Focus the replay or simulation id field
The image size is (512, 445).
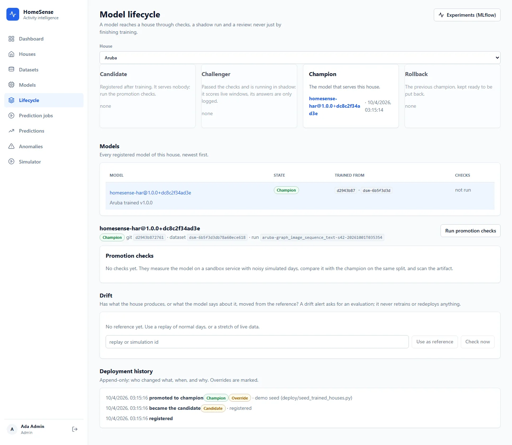pyautogui.click(x=257, y=342)
